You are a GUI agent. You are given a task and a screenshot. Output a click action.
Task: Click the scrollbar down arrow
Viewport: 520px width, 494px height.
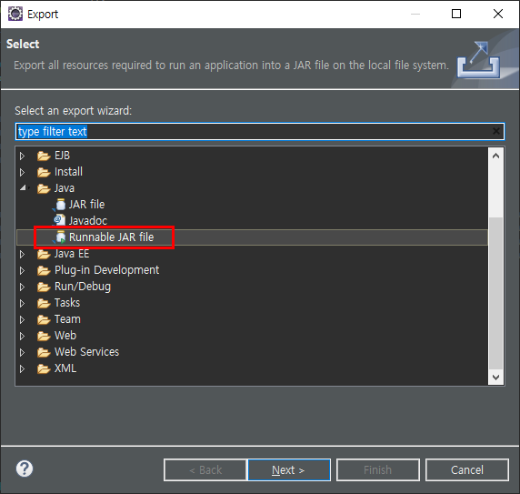click(495, 378)
